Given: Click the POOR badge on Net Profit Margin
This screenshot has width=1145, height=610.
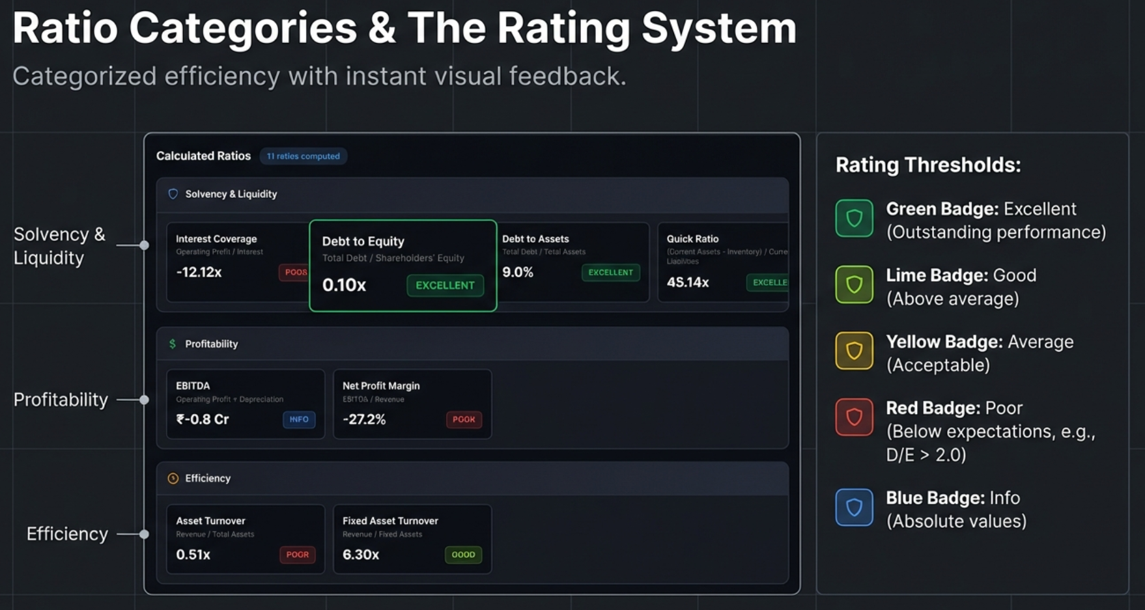Looking at the screenshot, I should pos(464,420).
